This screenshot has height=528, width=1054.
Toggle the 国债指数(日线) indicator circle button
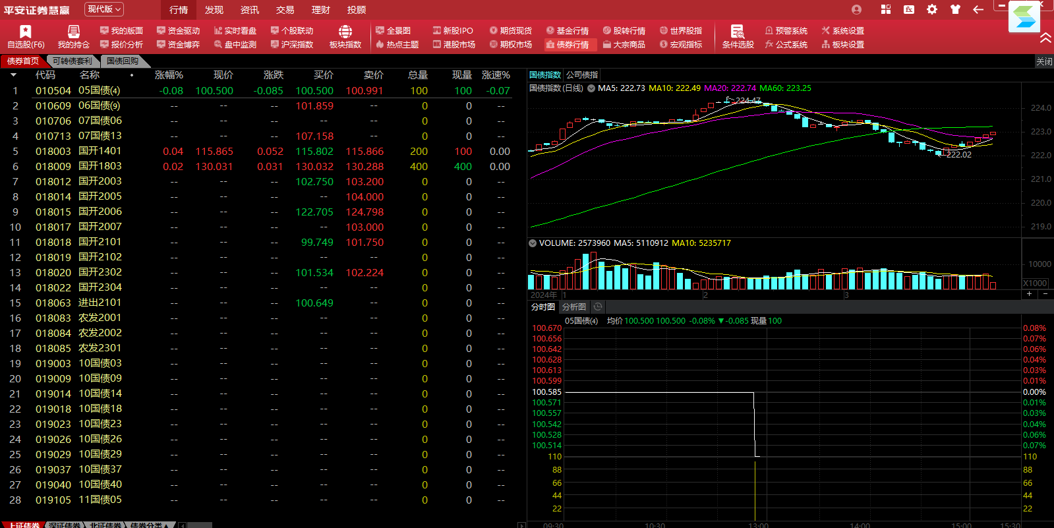(591, 88)
